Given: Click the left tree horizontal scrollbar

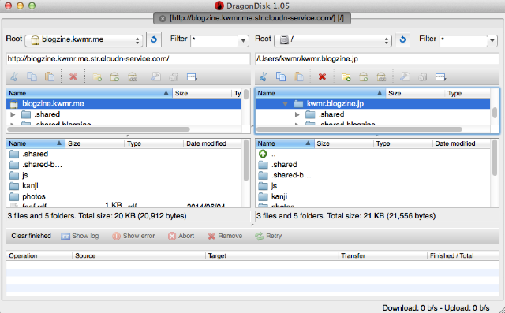Looking at the screenshot, I should coord(99,129).
